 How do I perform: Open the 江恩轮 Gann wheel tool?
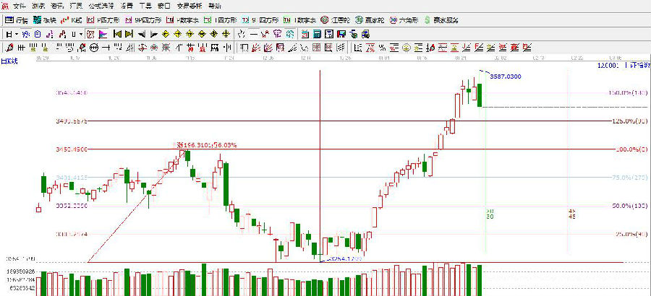[334, 19]
